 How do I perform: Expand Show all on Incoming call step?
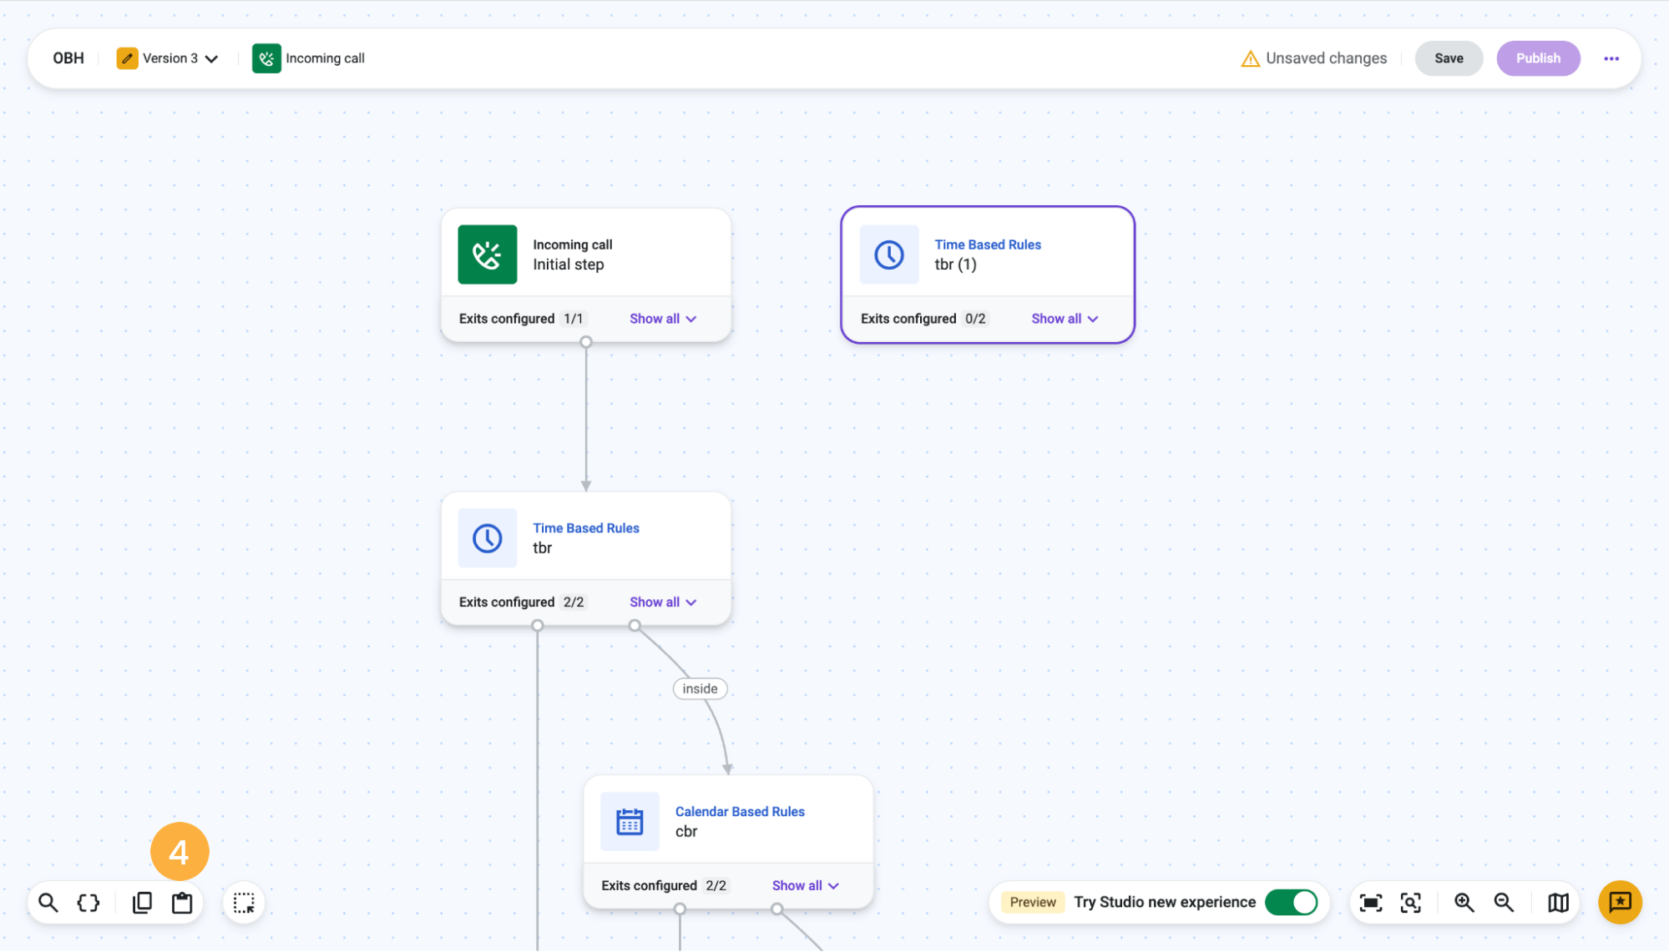[x=663, y=319]
